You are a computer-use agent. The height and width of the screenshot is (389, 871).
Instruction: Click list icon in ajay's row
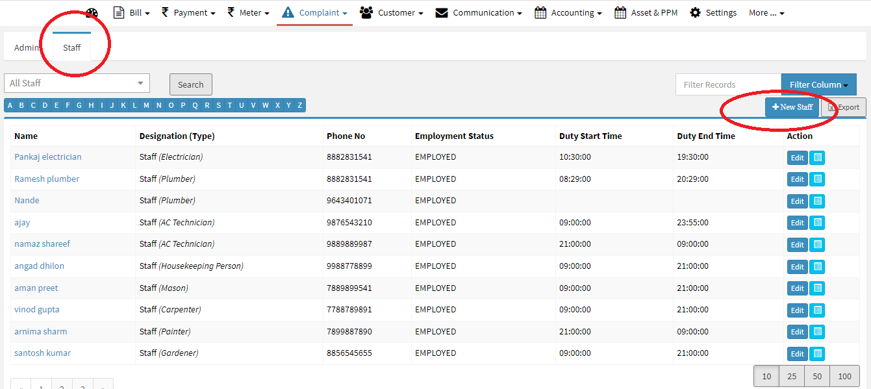(817, 223)
